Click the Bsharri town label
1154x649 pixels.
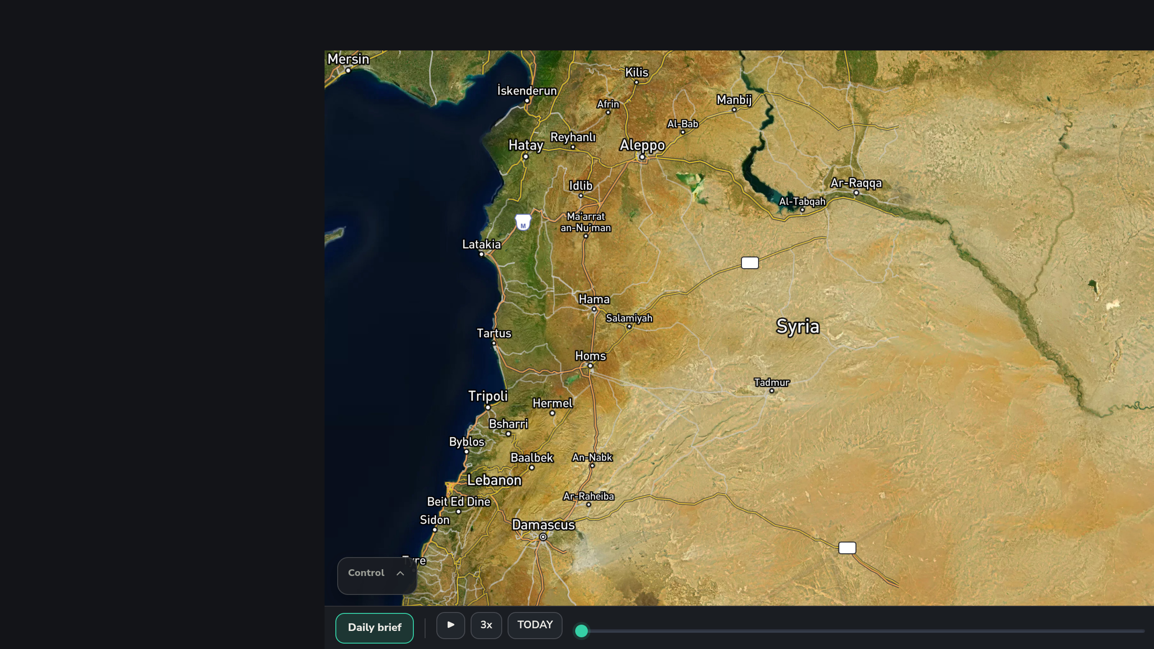(508, 424)
